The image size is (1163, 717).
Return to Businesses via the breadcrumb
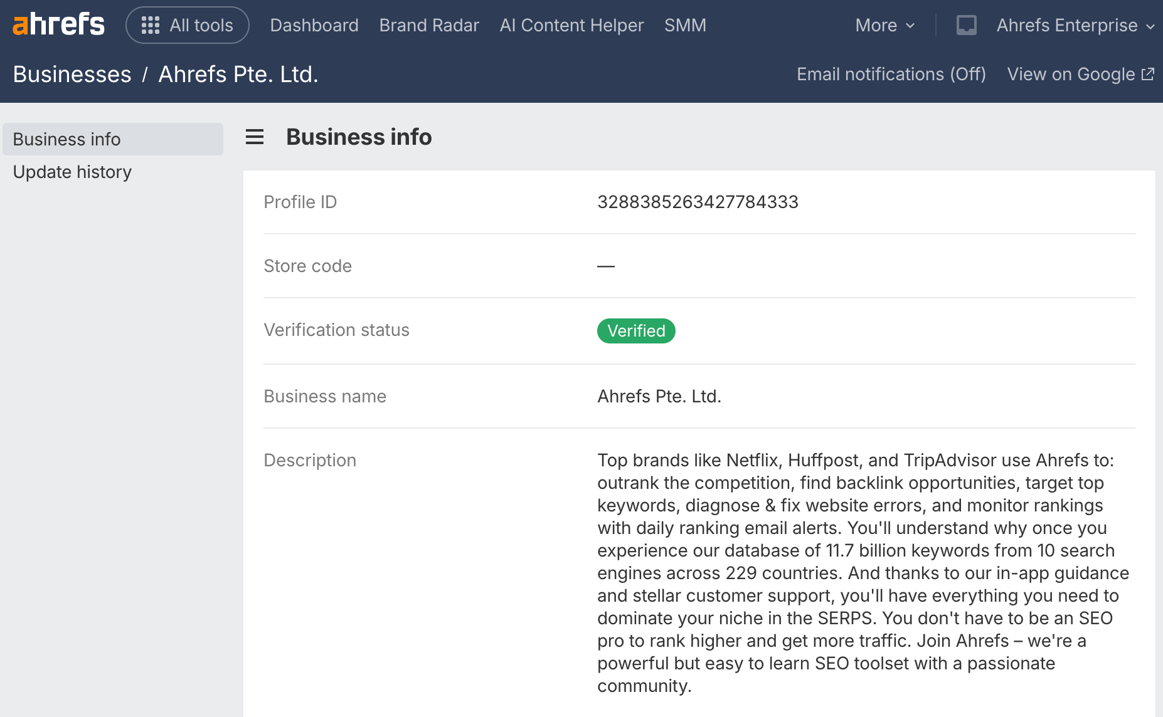pos(72,75)
